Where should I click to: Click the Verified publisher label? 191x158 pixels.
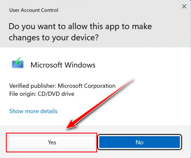pos(33,86)
